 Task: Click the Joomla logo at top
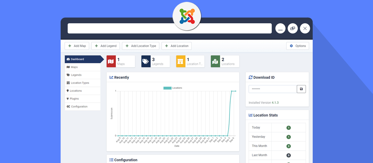[187, 16]
